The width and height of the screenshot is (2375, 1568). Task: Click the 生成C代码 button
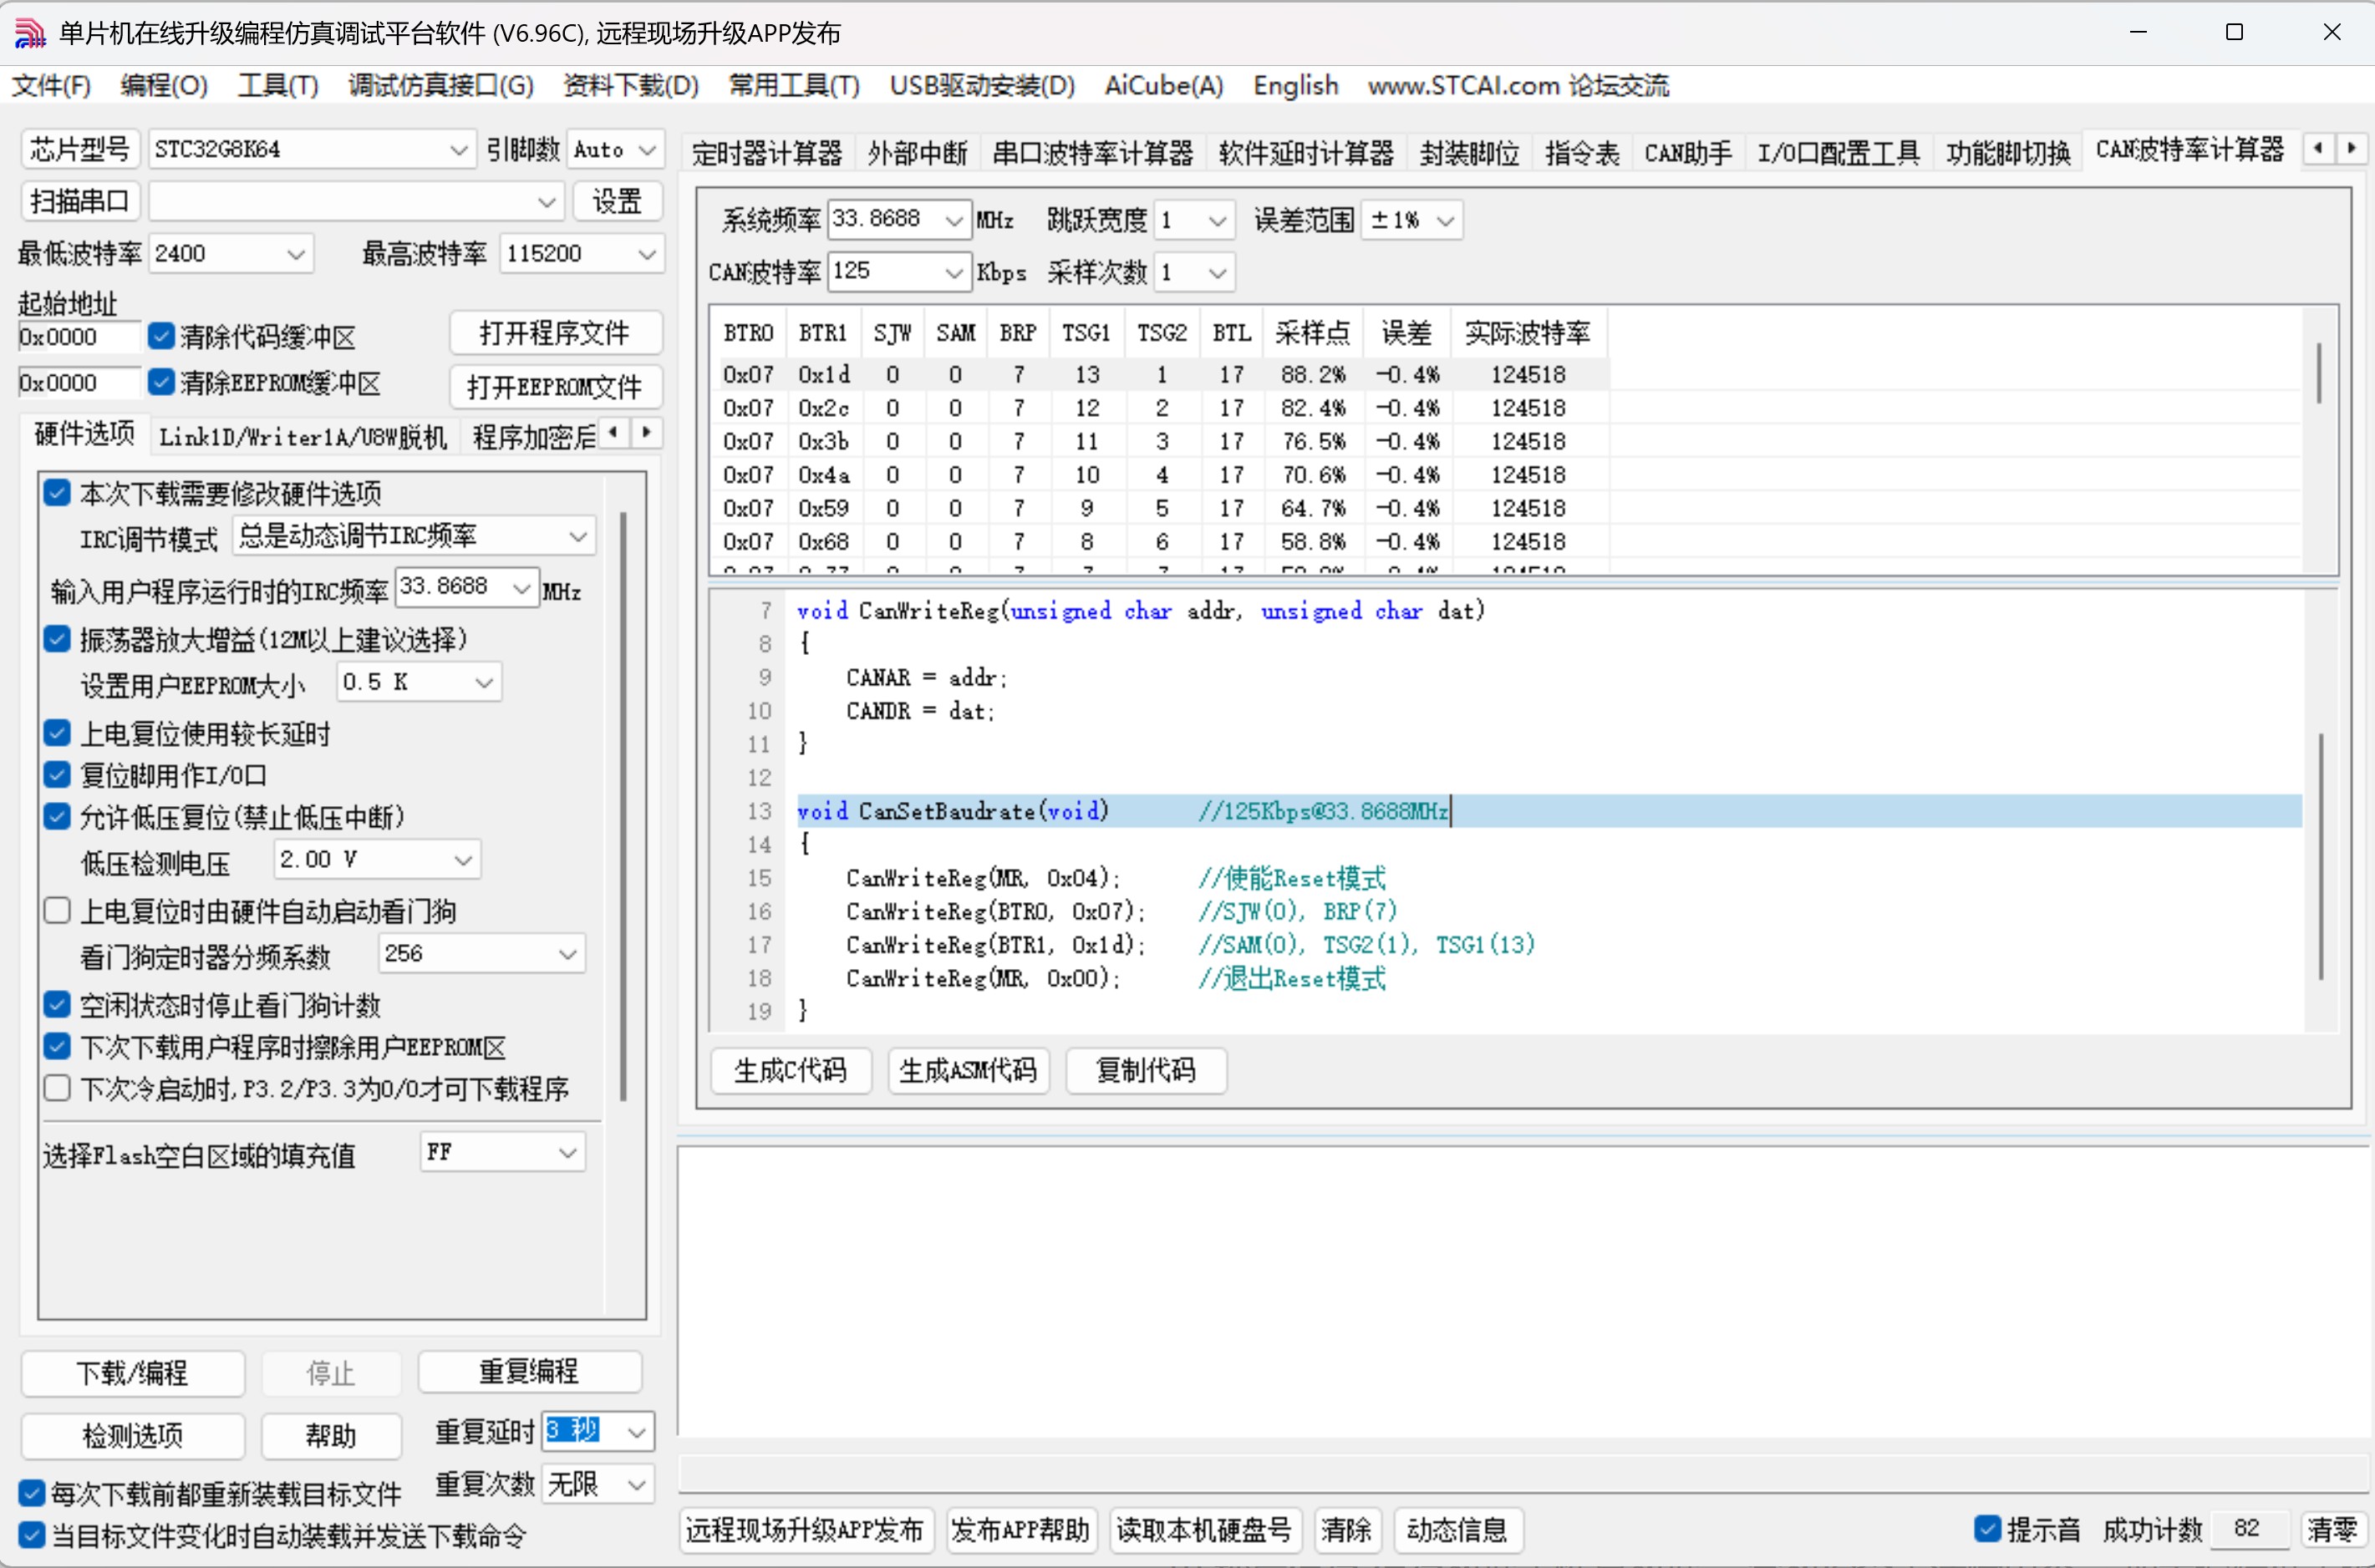790,1070
